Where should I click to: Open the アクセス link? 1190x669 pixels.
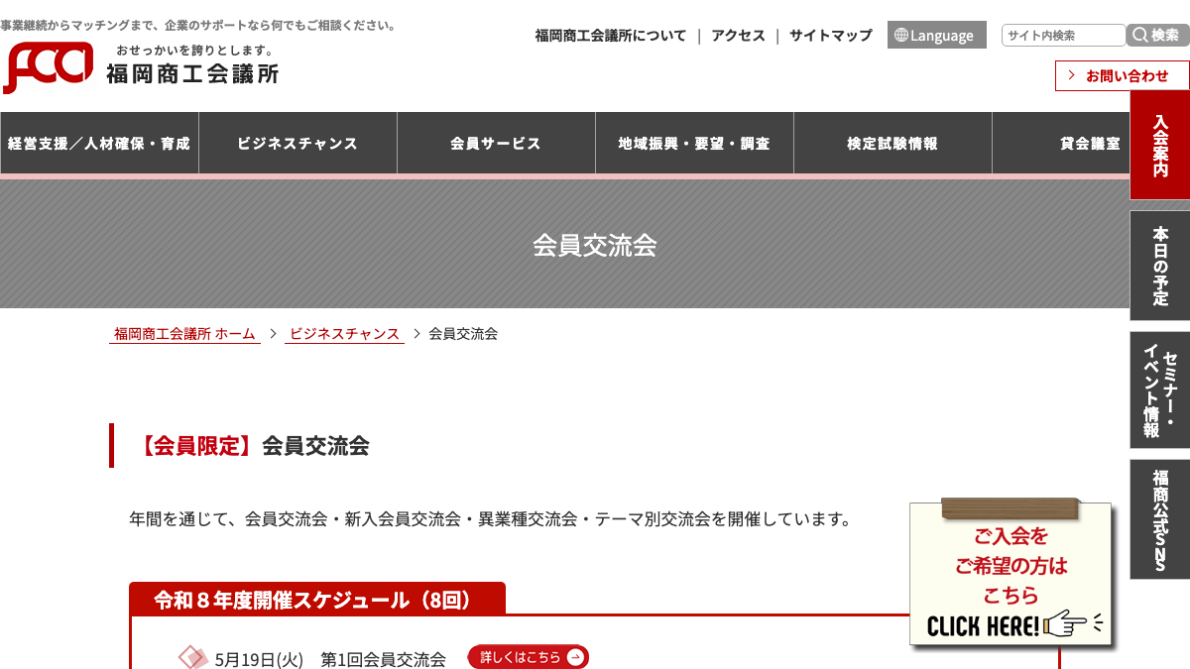[x=738, y=35]
